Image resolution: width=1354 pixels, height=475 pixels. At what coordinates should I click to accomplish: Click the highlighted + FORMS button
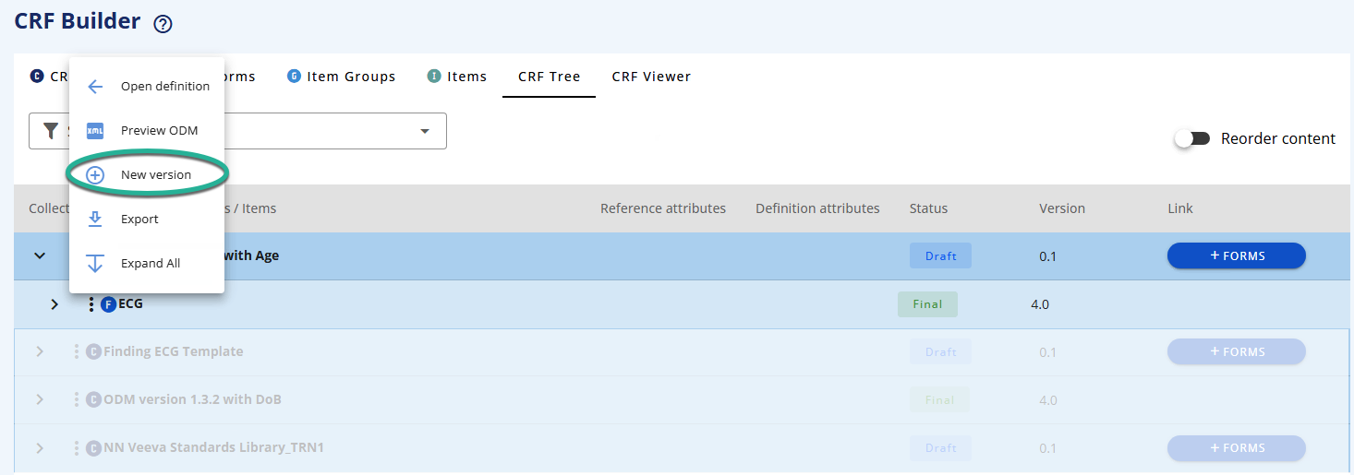click(1236, 255)
